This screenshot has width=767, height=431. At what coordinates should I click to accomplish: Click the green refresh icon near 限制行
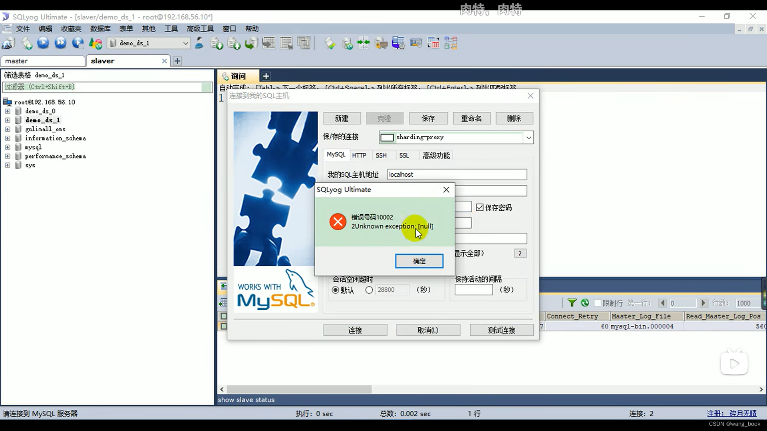click(x=585, y=303)
